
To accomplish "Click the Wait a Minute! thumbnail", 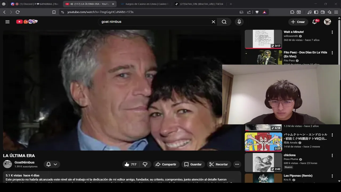I will (263, 39).
